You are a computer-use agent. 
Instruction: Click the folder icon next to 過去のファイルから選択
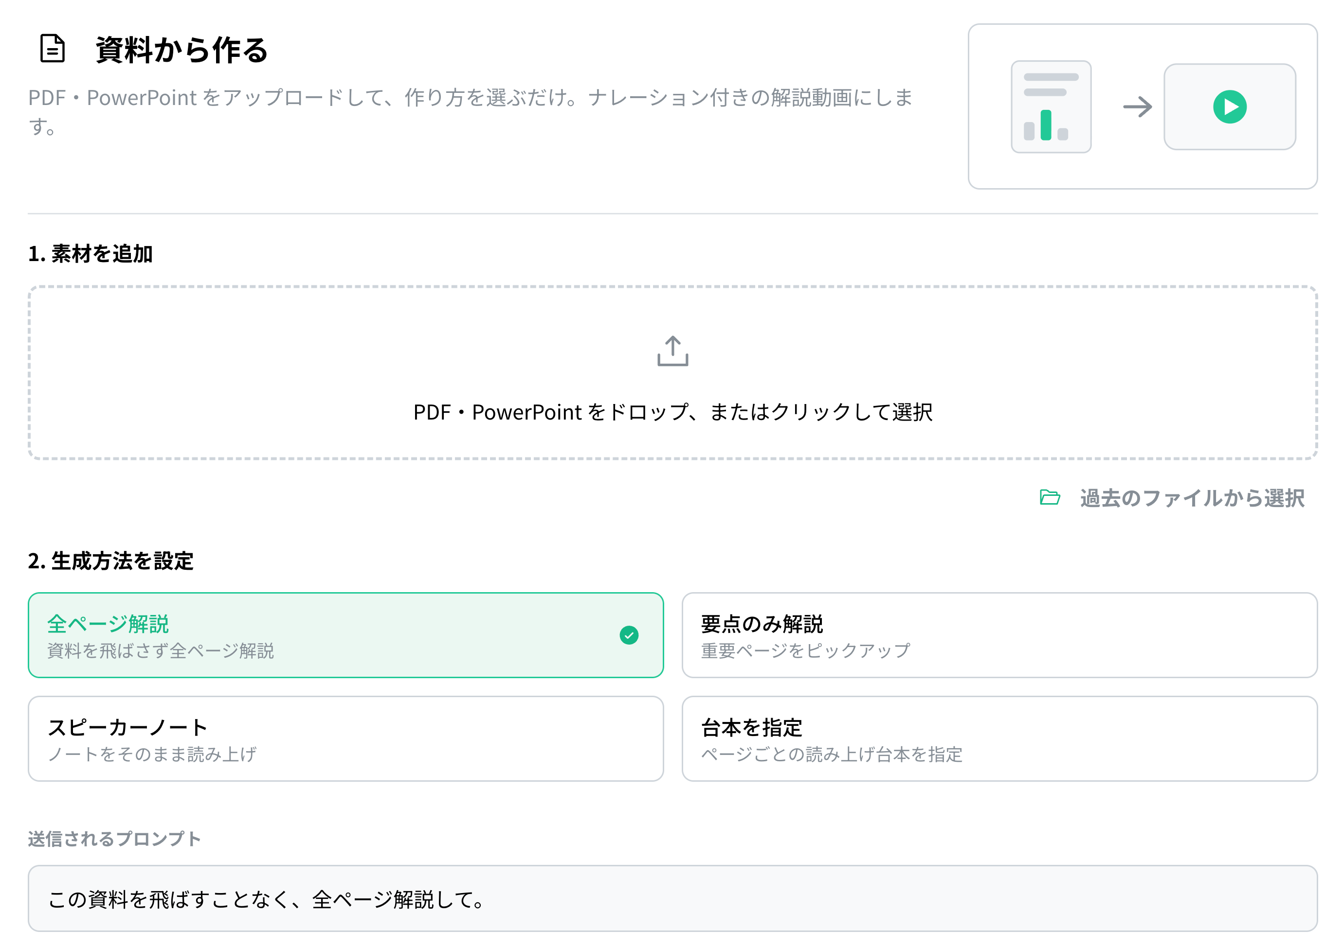point(1050,497)
